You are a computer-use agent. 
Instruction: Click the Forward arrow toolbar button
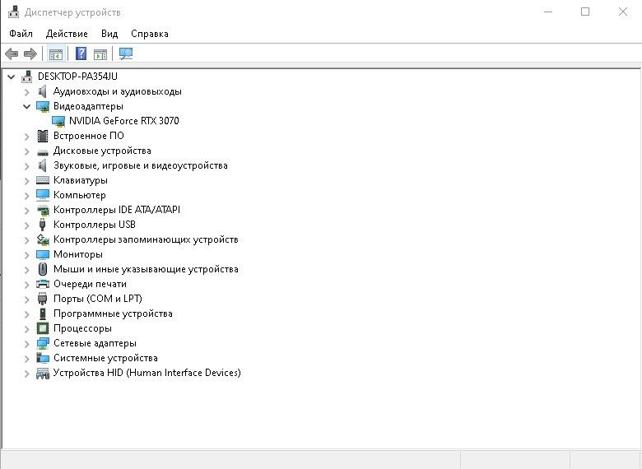click(x=30, y=54)
